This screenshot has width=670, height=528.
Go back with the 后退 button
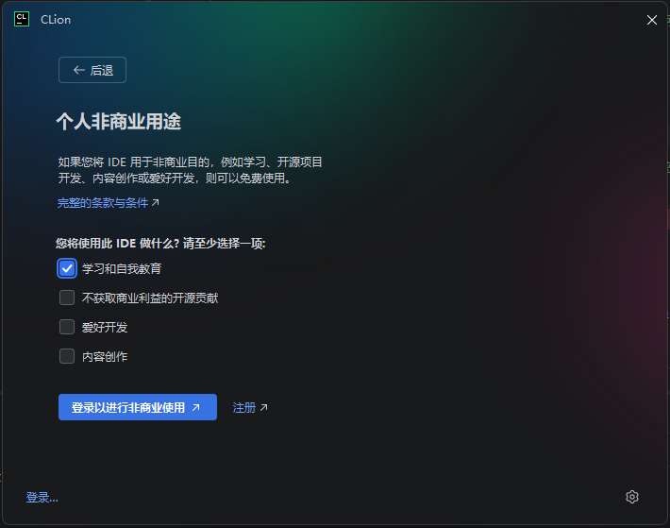click(x=92, y=70)
